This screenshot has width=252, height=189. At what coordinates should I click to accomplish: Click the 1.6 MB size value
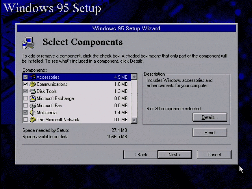coord(121,84)
